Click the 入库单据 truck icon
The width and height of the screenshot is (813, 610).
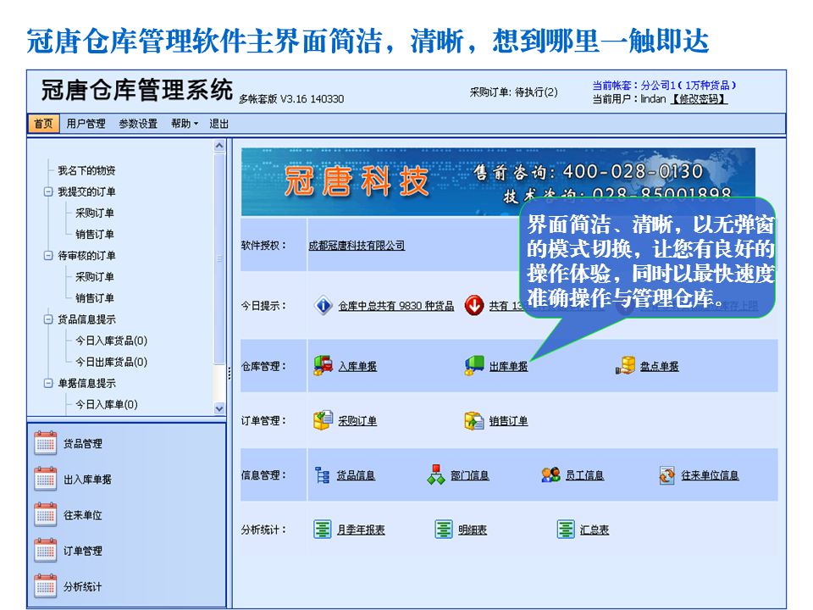[323, 365]
